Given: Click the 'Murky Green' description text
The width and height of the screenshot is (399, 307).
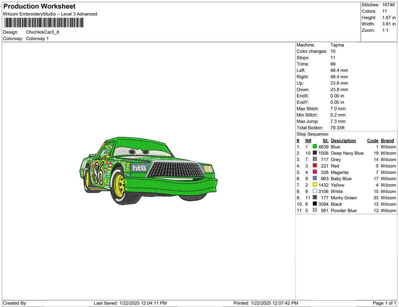Looking at the screenshot, I should [344, 198].
